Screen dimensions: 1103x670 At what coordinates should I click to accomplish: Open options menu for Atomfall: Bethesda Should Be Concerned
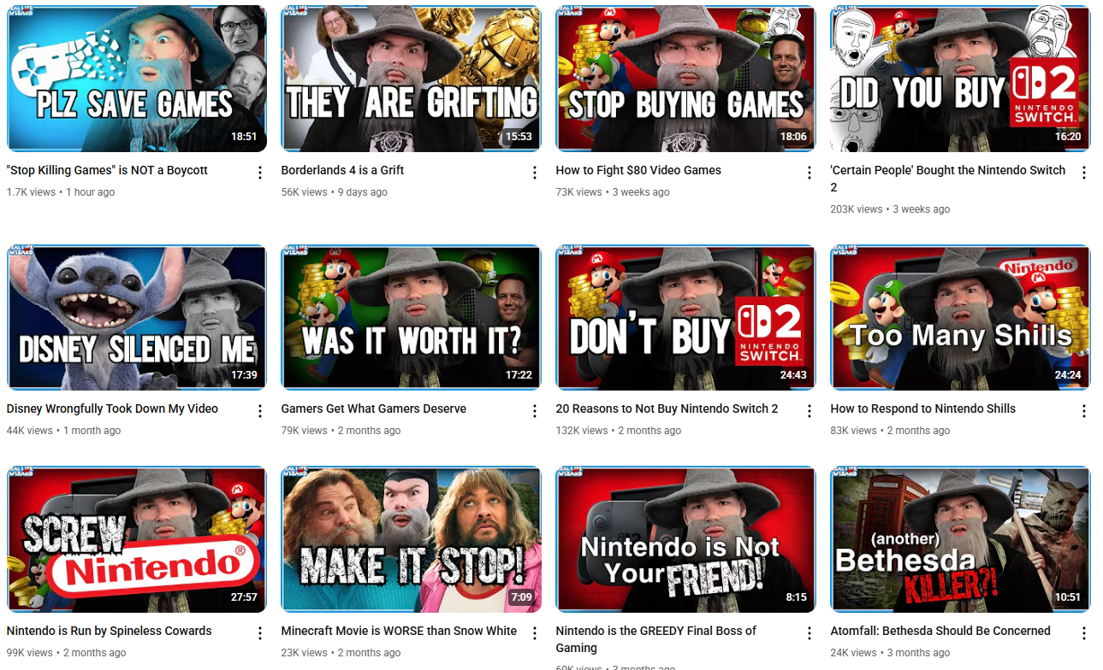(x=1084, y=633)
